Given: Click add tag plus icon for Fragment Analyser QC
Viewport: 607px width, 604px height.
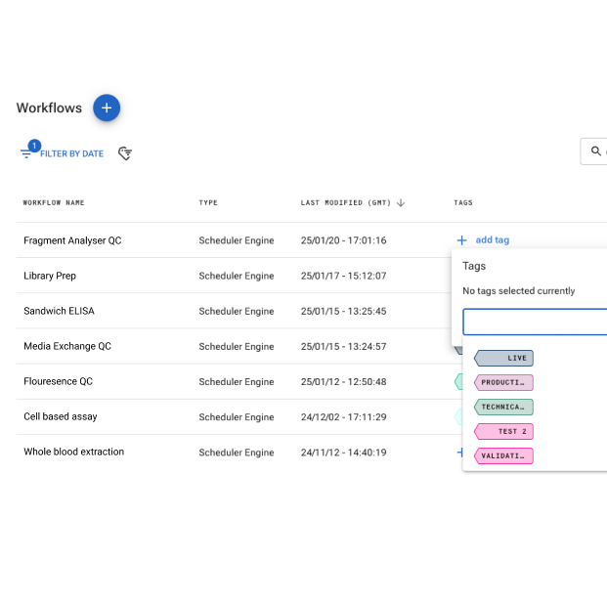Looking at the screenshot, I should pyautogui.click(x=461, y=240).
